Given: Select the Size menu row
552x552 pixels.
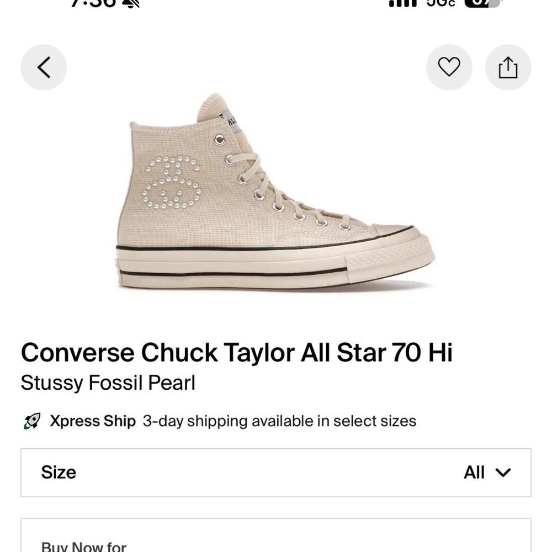Looking at the screenshot, I should click(x=276, y=472).
